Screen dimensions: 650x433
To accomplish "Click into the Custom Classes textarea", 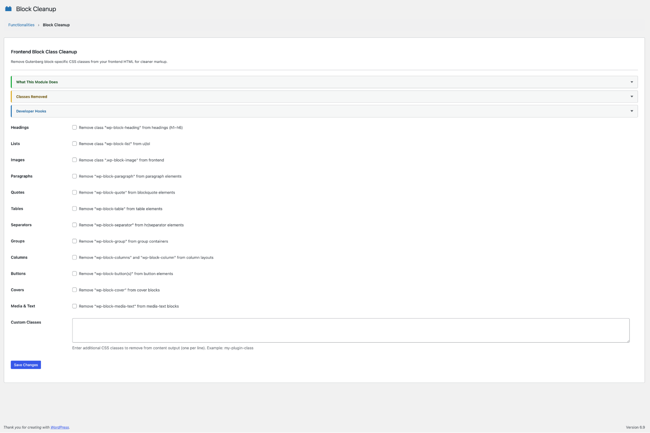I will tap(351, 330).
